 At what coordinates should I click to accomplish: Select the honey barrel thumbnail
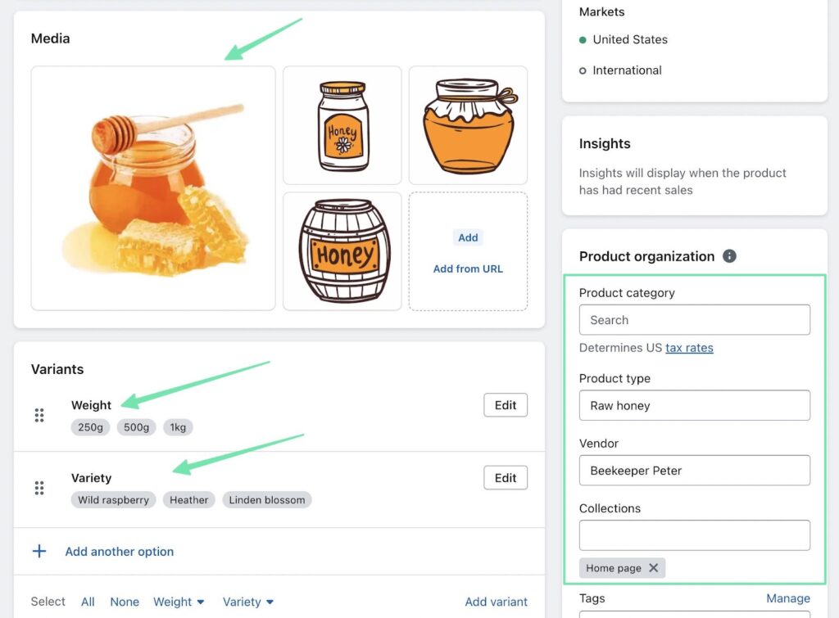coord(342,251)
